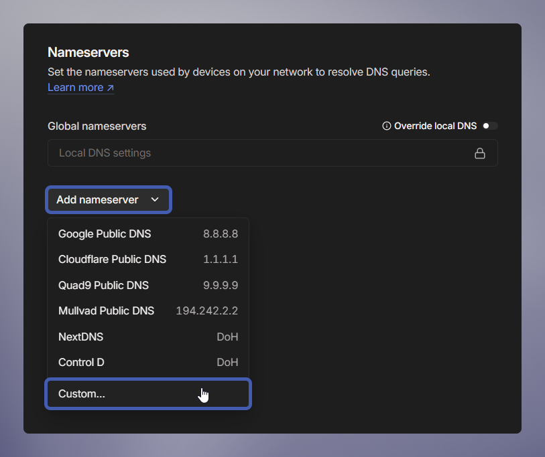This screenshot has width=545, height=457.
Task: Click the lock icon in Local DNS settings
Action: tap(480, 153)
